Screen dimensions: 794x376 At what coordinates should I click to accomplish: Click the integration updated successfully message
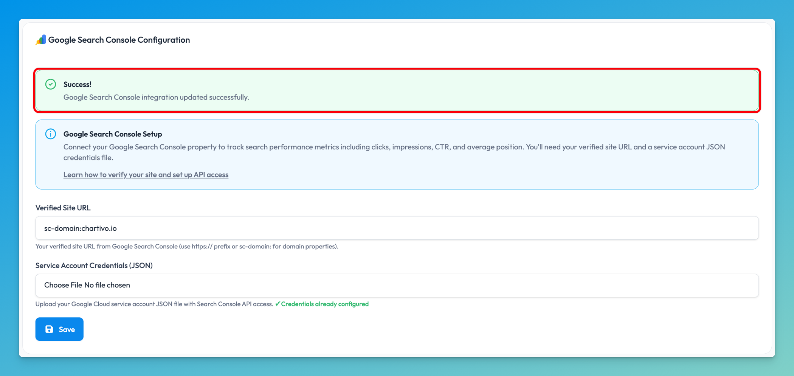point(156,97)
